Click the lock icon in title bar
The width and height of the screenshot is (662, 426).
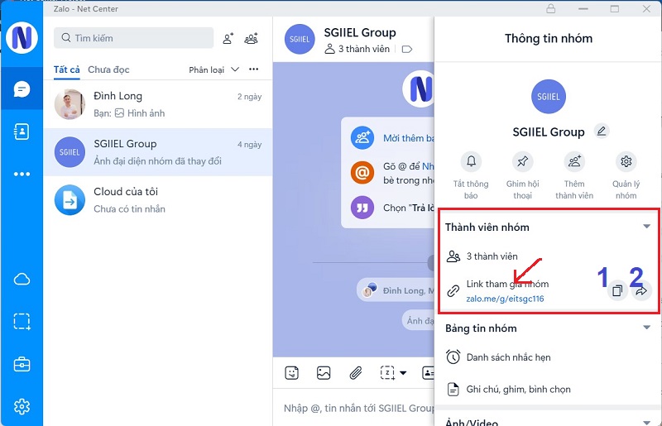coord(550,8)
